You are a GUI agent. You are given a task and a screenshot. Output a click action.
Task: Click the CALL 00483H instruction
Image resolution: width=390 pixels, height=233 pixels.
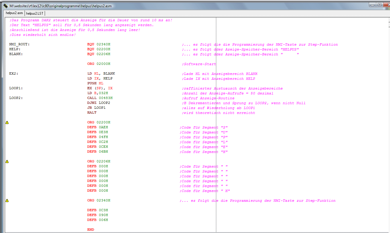click(100, 98)
